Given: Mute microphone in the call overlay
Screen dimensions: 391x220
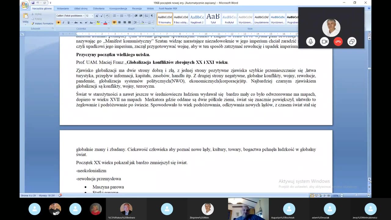Looking at the screenshot, I should tap(311, 42).
